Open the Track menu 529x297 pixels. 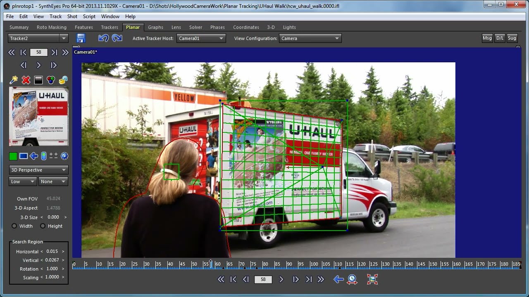coord(55,16)
